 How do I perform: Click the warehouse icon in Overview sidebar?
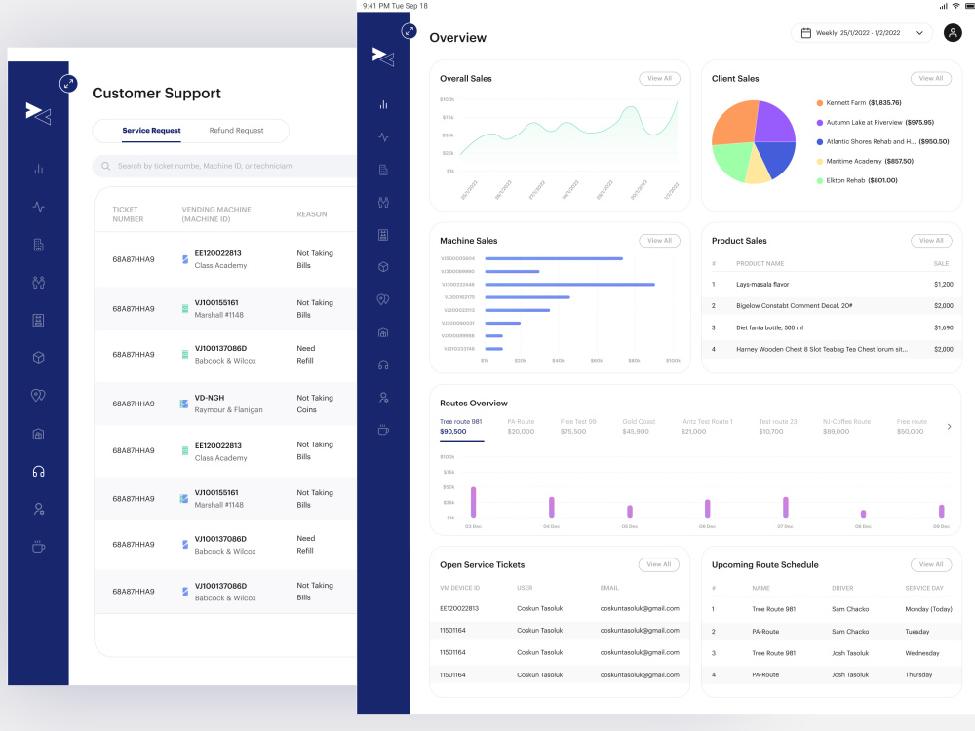[x=383, y=332]
